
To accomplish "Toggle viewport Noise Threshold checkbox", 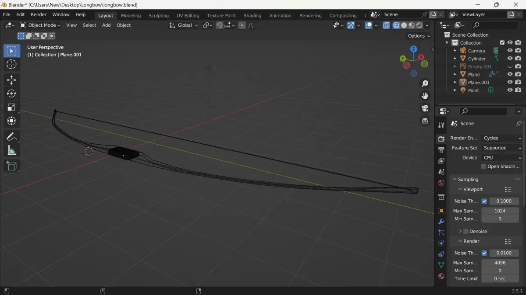I will point(484,201).
